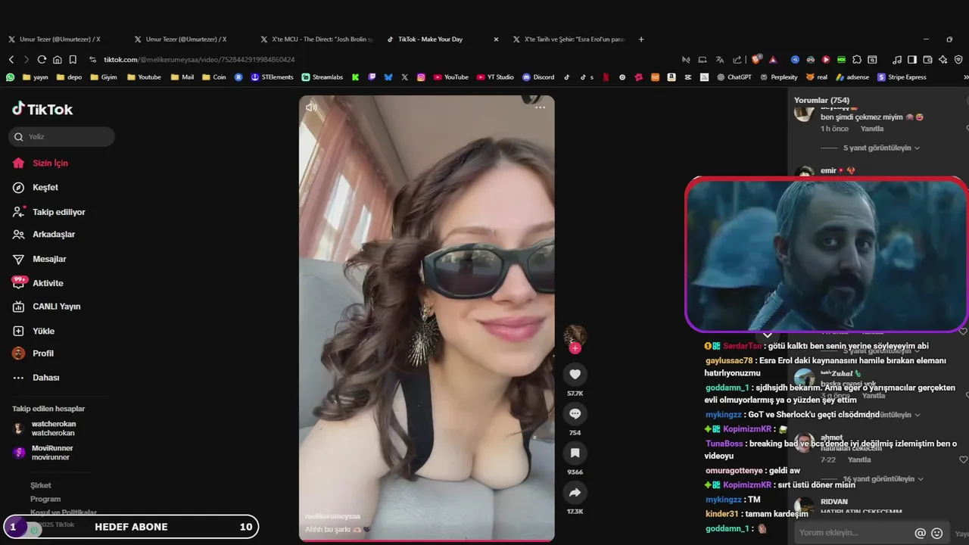Open the Streamlabs bookmark
Viewport: 969px width, 545px height.
click(322, 76)
